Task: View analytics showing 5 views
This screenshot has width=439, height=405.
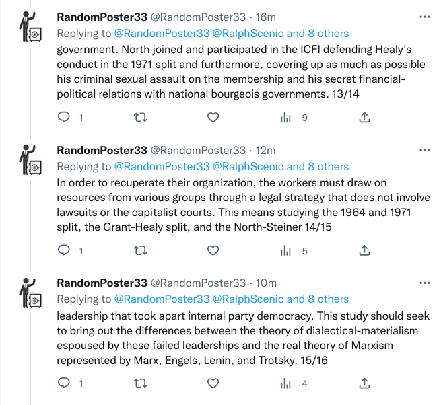Action: (x=286, y=250)
